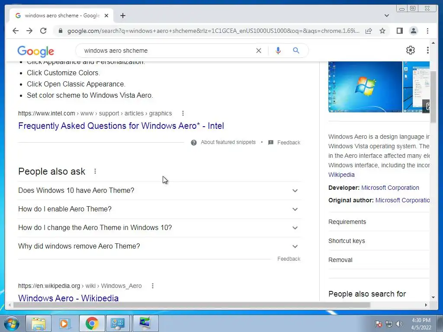
Task: Expand 'How do I enable Aero Theme?'
Action: 159,209
